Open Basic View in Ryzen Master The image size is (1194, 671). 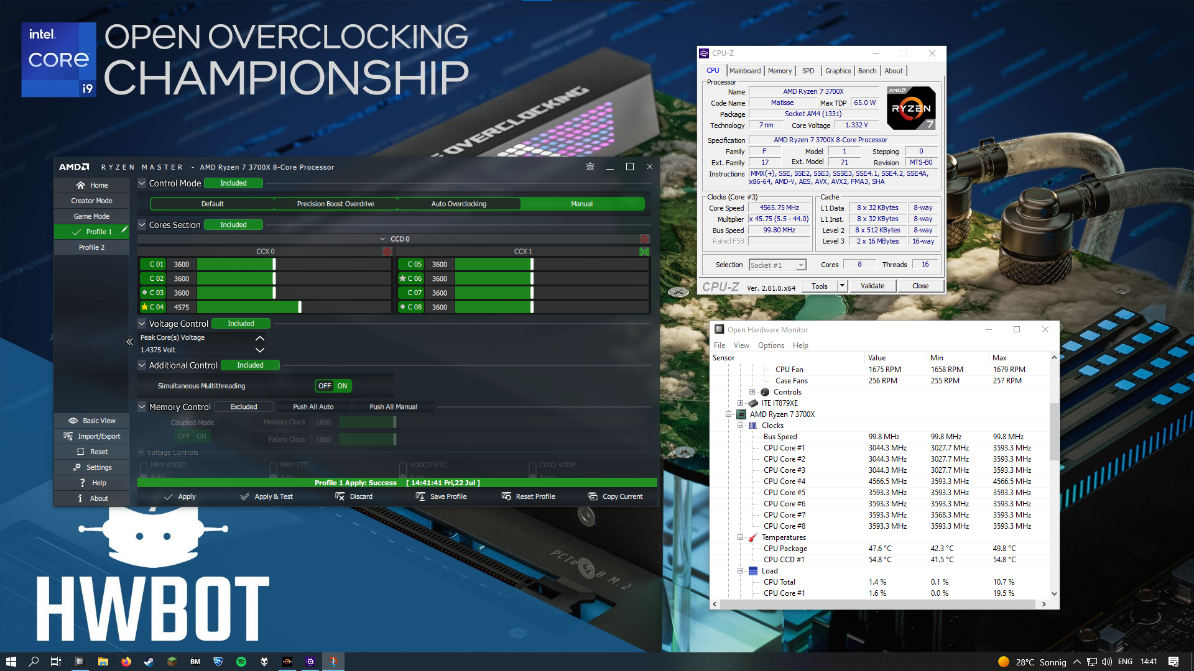point(91,421)
